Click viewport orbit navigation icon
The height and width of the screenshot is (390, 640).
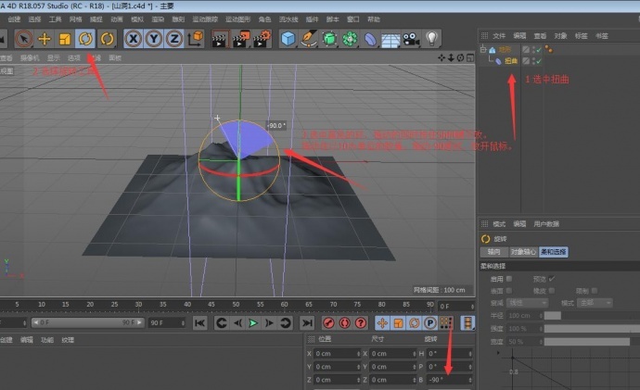[460, 57]
